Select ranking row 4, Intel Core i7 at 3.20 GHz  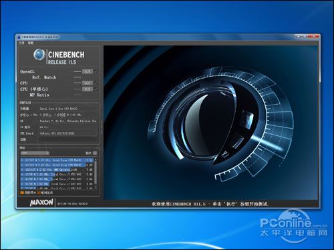pos(57,175)
